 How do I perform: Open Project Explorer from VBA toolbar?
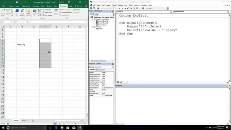click(x=131, y=8)
